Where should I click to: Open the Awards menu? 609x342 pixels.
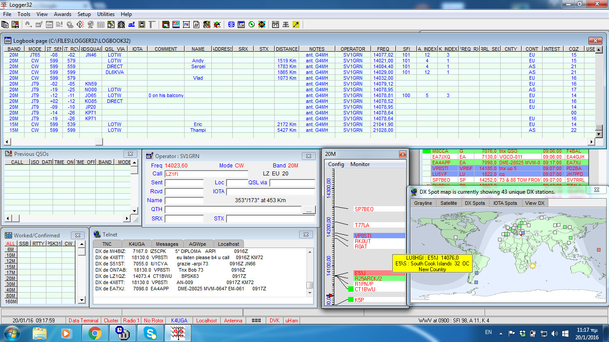coord(62,14)
